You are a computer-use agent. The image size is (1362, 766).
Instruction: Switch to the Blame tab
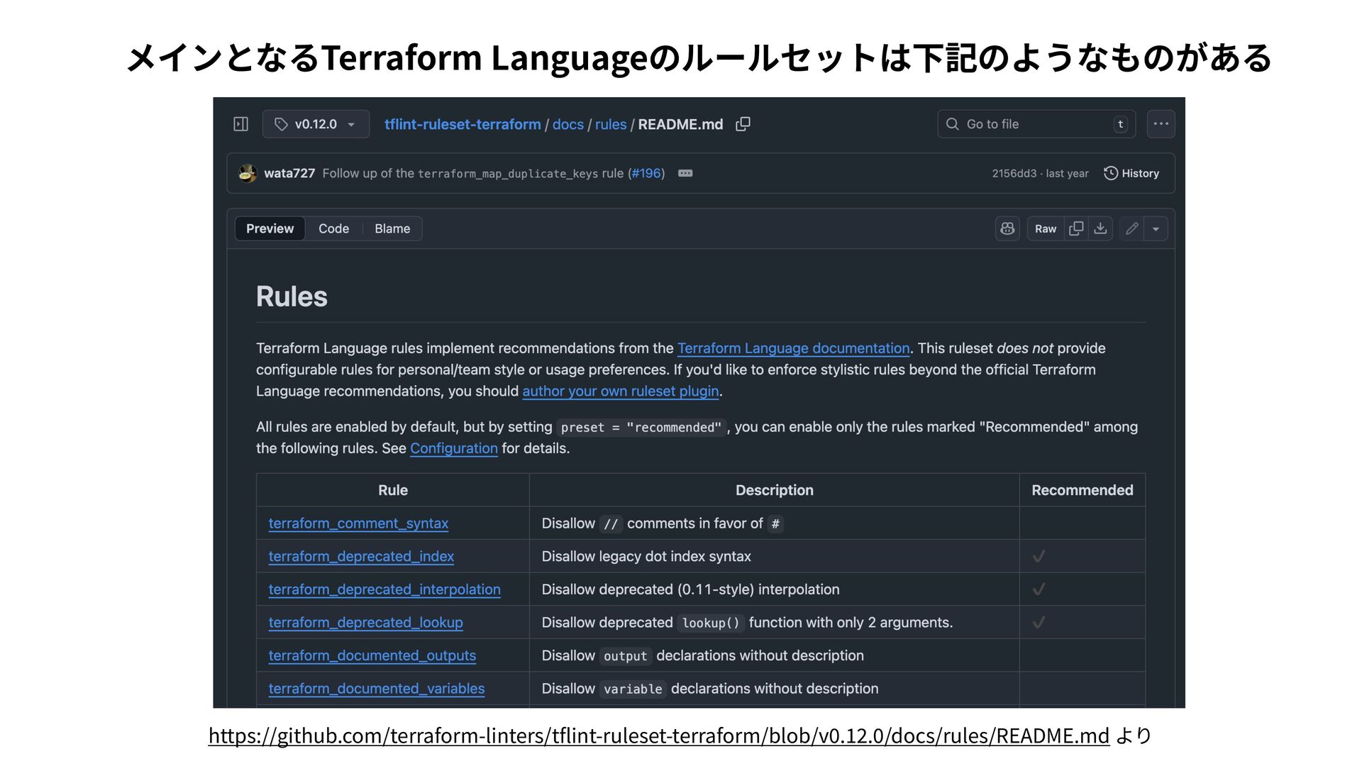pos(392,228)
